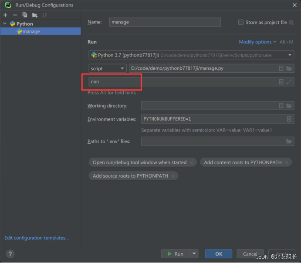Sort configurations alphabetically
This screenshot has width=301, height=263.
pos(44,15)
